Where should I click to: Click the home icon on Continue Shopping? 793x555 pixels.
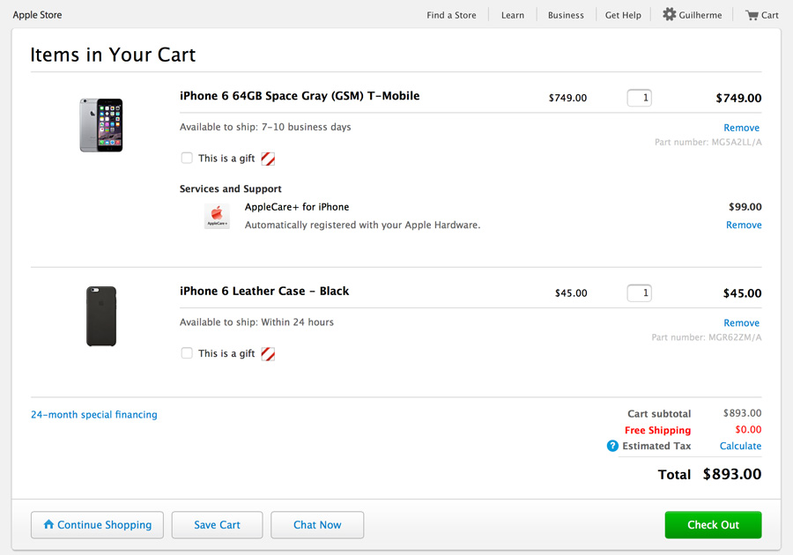pyautogui.click(x=48, y=524)
